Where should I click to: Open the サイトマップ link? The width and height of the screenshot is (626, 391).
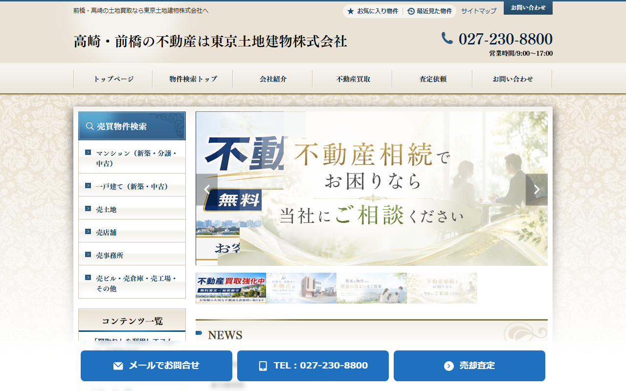(x=479, y=11)
